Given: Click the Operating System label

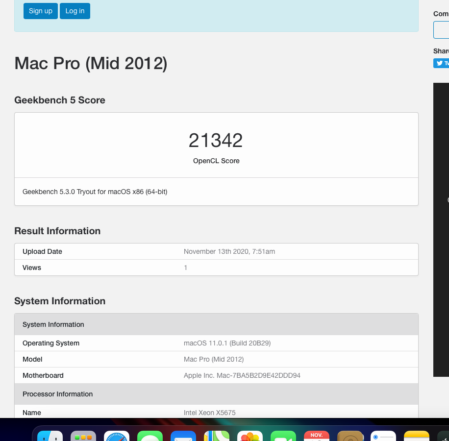Looking at the screenshot, I should click(51, 343).
